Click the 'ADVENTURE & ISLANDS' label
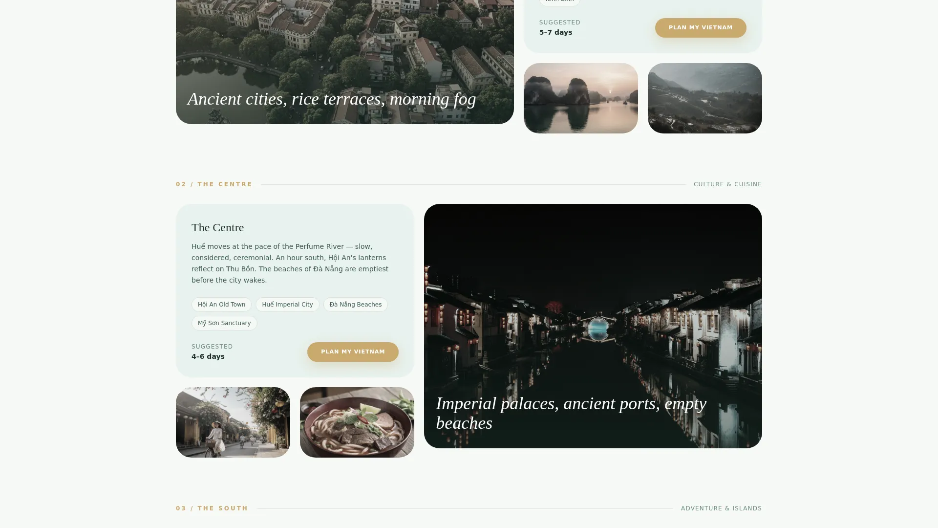The height and width of the screenshot is (528, 938). pyautogui.click(x=721, y=508)
